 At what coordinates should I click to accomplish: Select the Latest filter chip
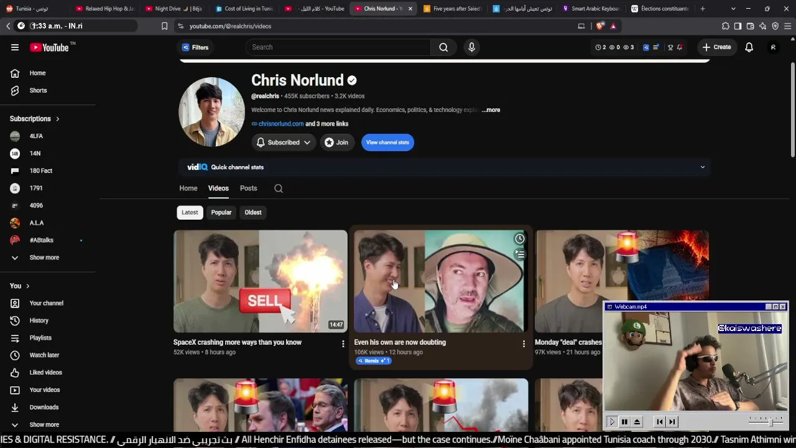[190, 213]
